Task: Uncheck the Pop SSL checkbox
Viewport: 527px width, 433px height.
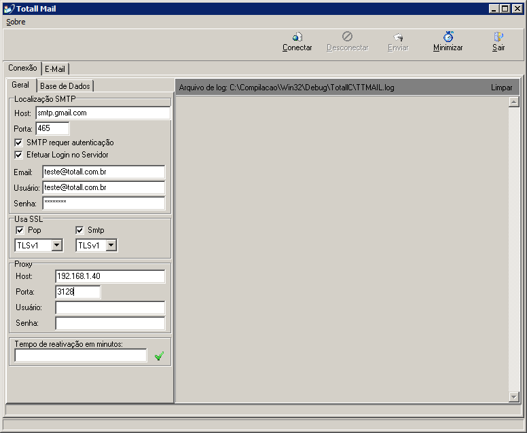Action: pyautogui.click(x=20, y=230)
